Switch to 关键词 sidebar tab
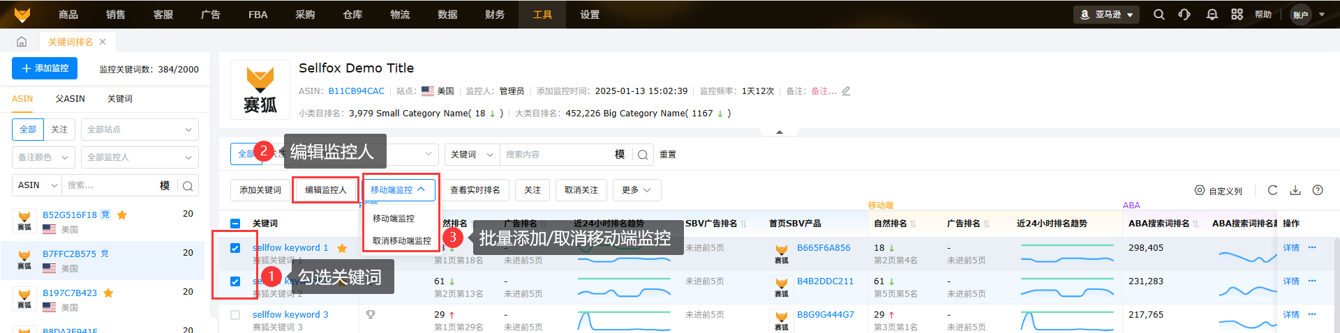Screen dimensions: 1340x333 click(x=120, y=99)
